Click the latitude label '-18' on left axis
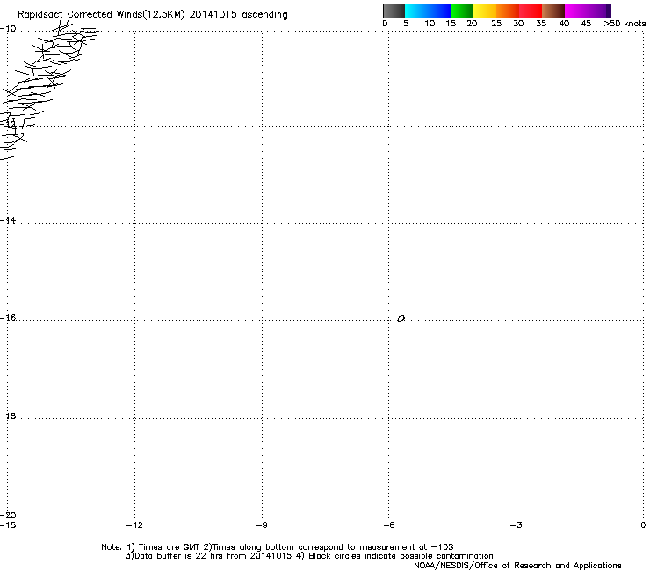 click(x=8, y=416)
